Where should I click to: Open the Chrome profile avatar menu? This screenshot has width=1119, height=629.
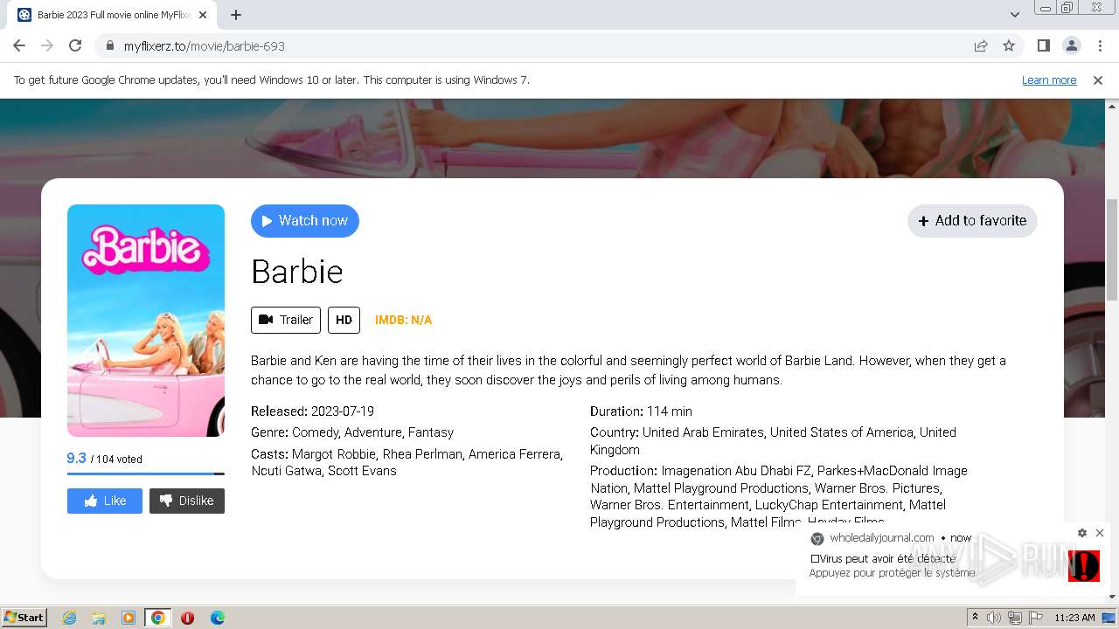click(1071, 45)
